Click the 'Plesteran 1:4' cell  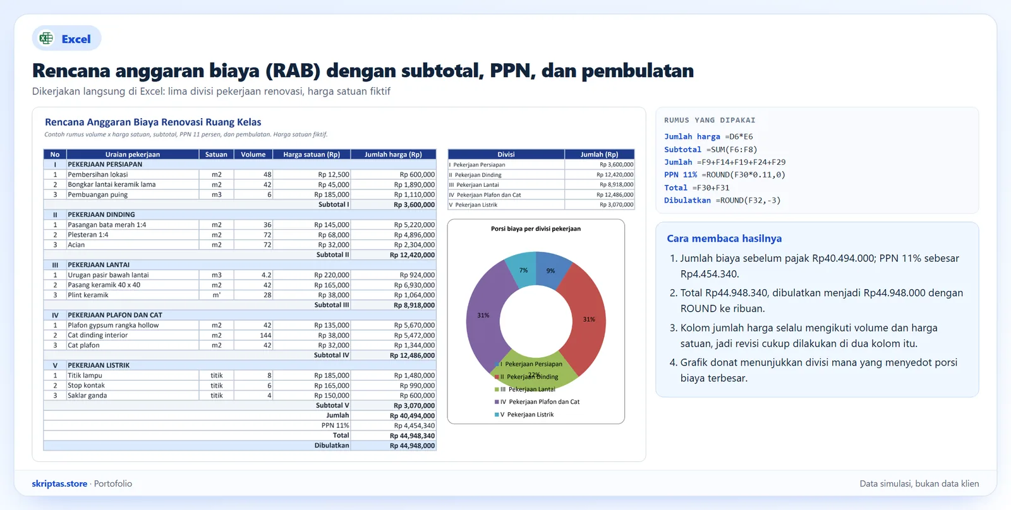pos(133,235)
